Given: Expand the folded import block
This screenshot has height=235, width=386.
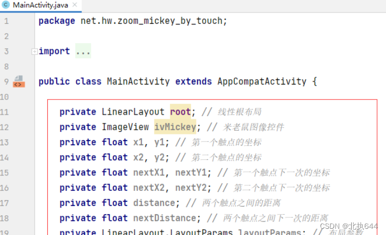Looking at the screenshot, I should [34, 51].
